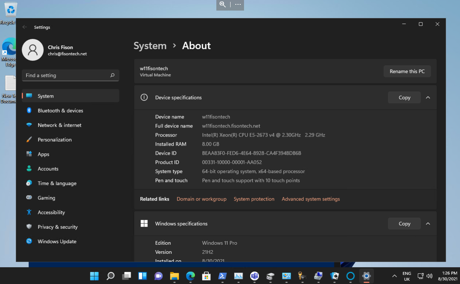460x284 pixels.
Task: Copy the Device specifications
Action: (x=404, y=98)
